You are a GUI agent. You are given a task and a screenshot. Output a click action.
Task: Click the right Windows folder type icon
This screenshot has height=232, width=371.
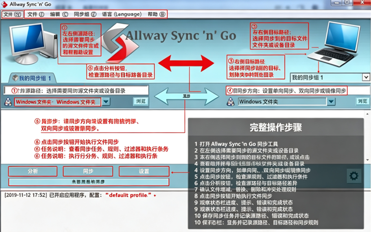[x=231, y=102]
